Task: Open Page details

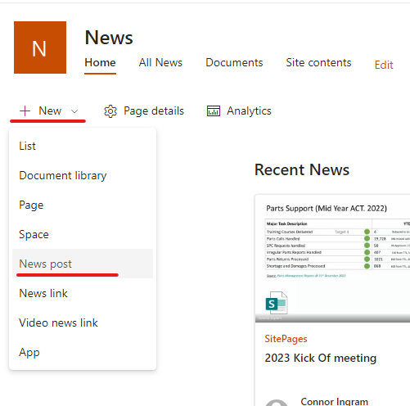Action: pyautogui.click(x=154, y=111)
